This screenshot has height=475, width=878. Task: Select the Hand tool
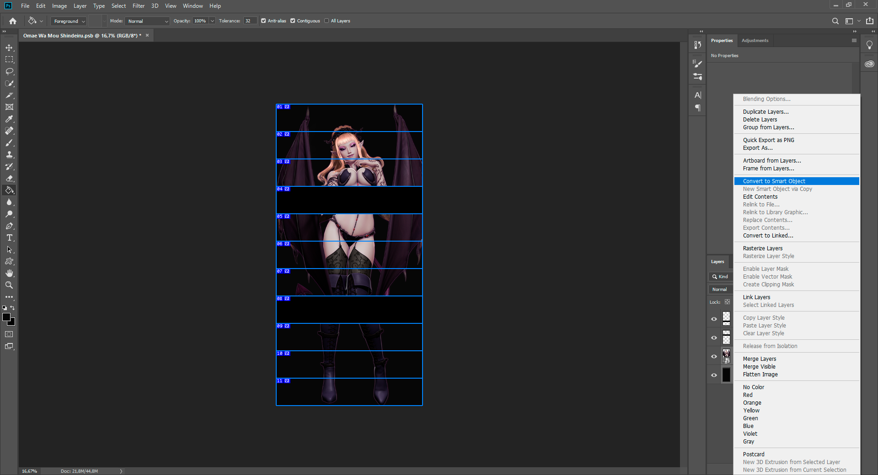(9, 273)
